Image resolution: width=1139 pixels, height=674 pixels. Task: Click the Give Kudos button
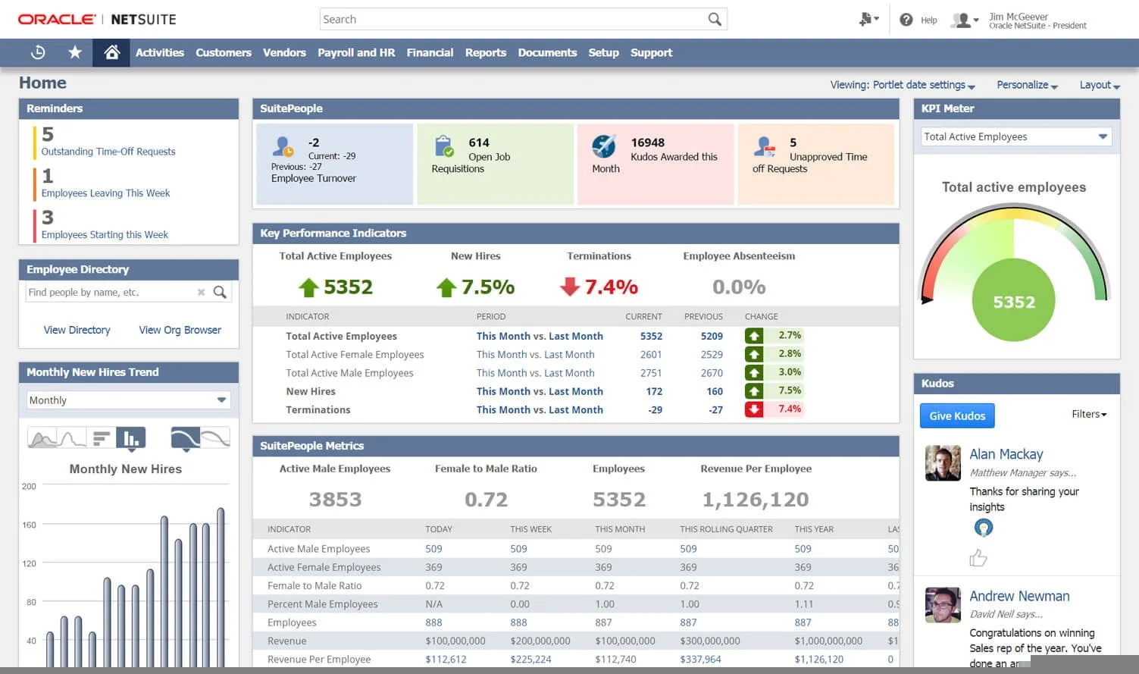point(956,415)
